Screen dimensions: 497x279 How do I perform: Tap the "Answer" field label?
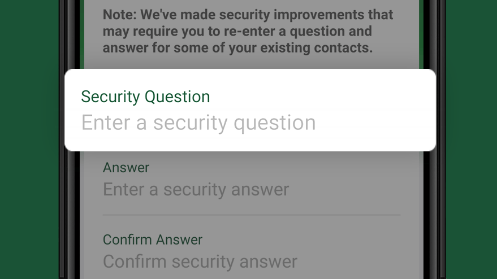click(x=126, y=167)
